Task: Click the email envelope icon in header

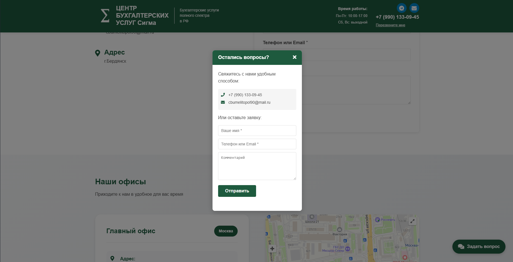Action: click(x=414, y=8)
